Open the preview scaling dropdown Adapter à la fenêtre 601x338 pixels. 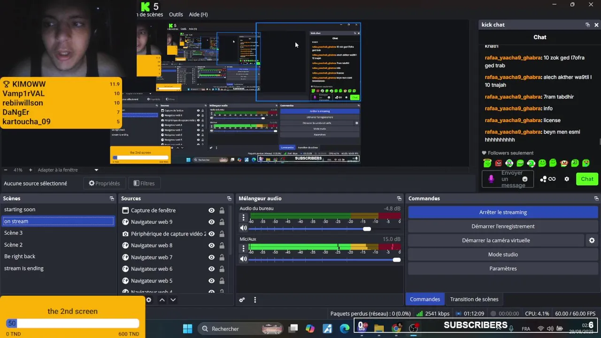[68, 170]
